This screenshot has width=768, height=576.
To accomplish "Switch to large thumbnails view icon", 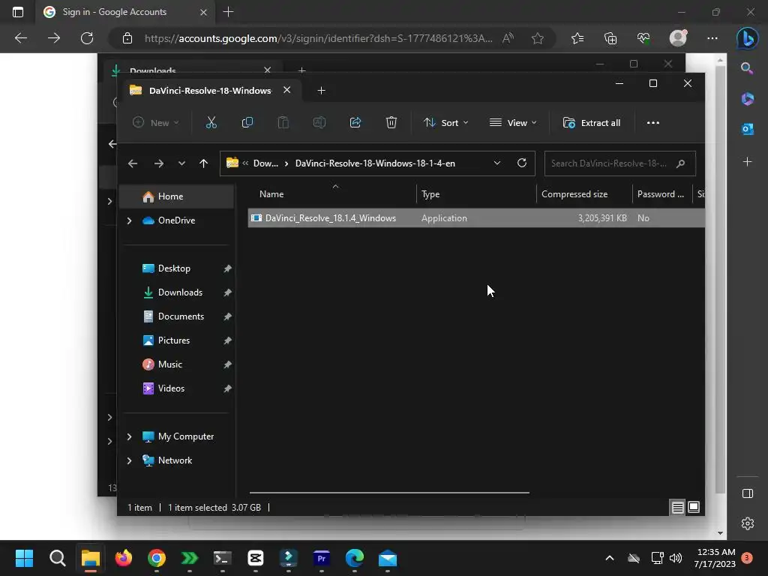I will click(694, 507).
